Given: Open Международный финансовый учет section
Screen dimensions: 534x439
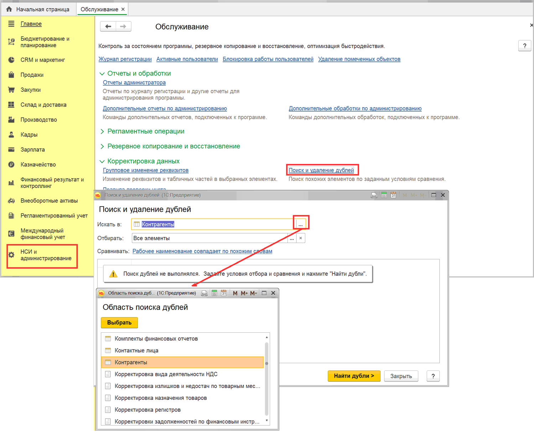Looking at the screenshot, I should (43, 234).
